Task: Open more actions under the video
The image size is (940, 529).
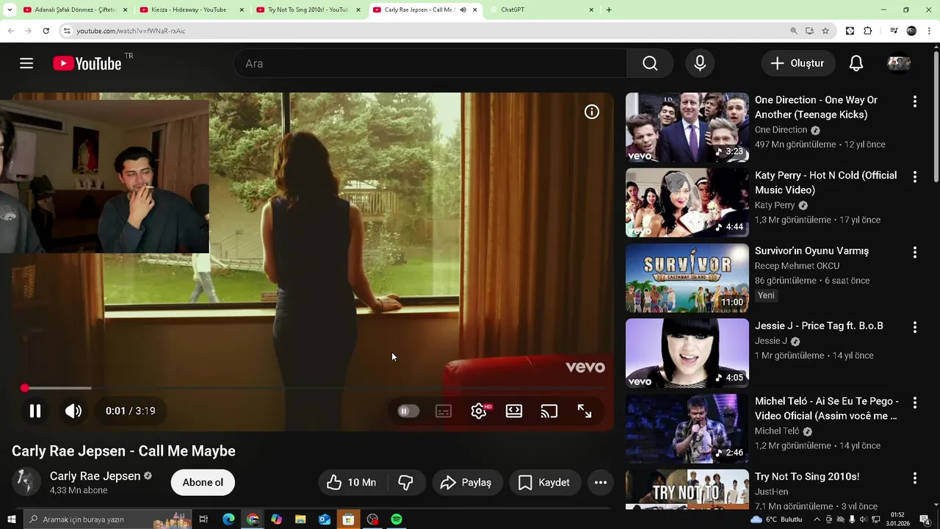Action: pyautogui.click(x=601, y=483)
